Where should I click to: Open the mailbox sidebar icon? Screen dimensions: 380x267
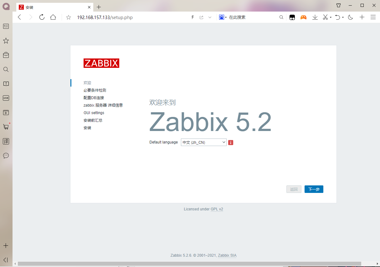[x=6, y=55]
